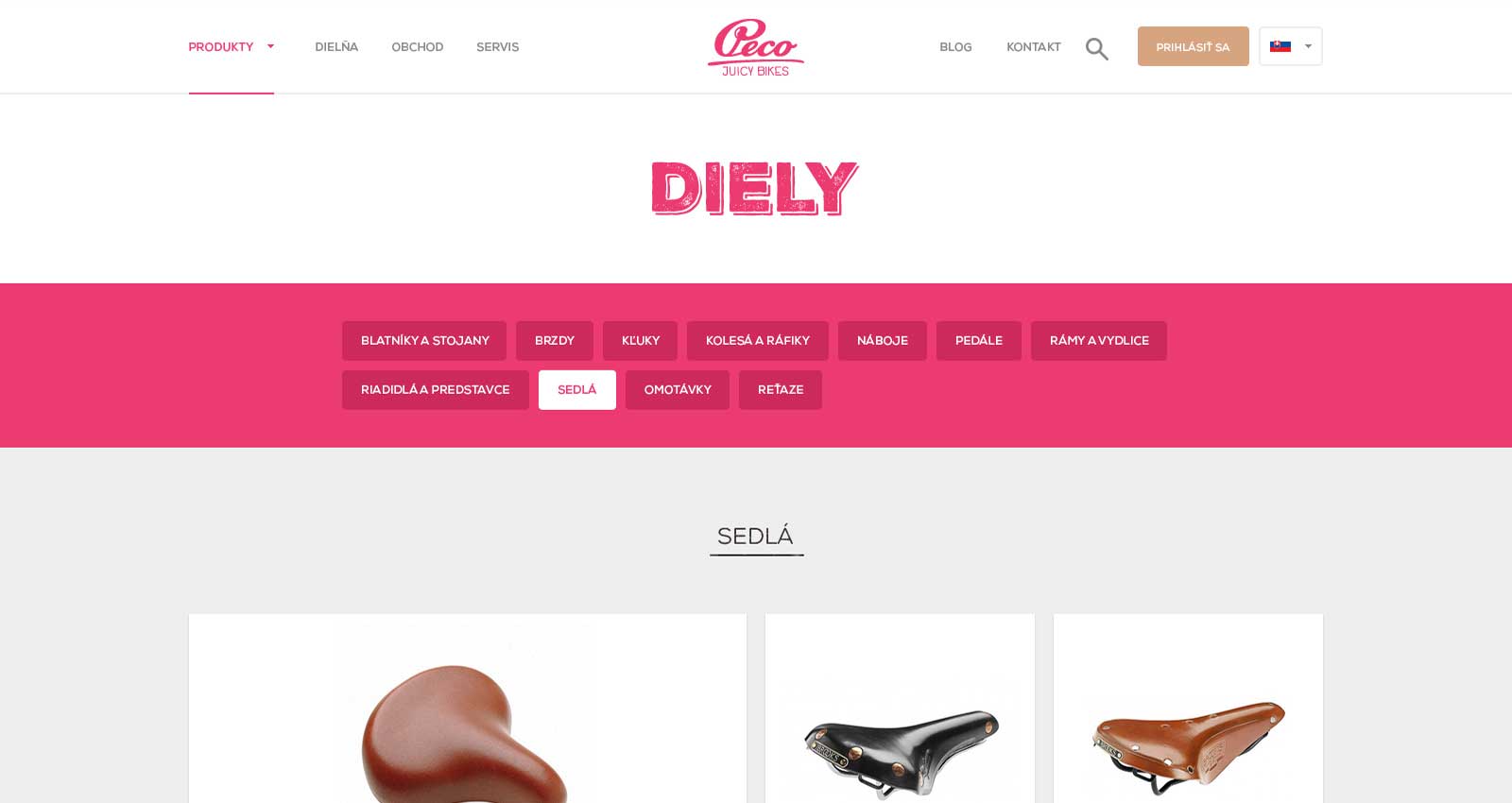Go to the Dielňa page

(x=336, y=46)
